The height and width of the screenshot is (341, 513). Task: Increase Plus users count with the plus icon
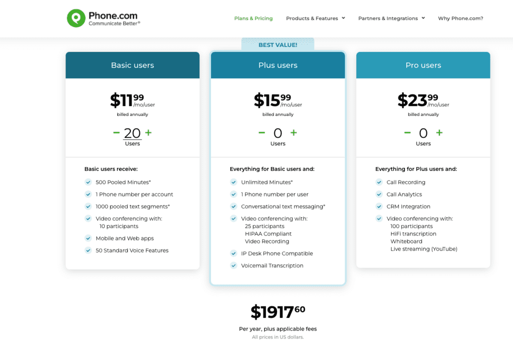click(293, 133)
